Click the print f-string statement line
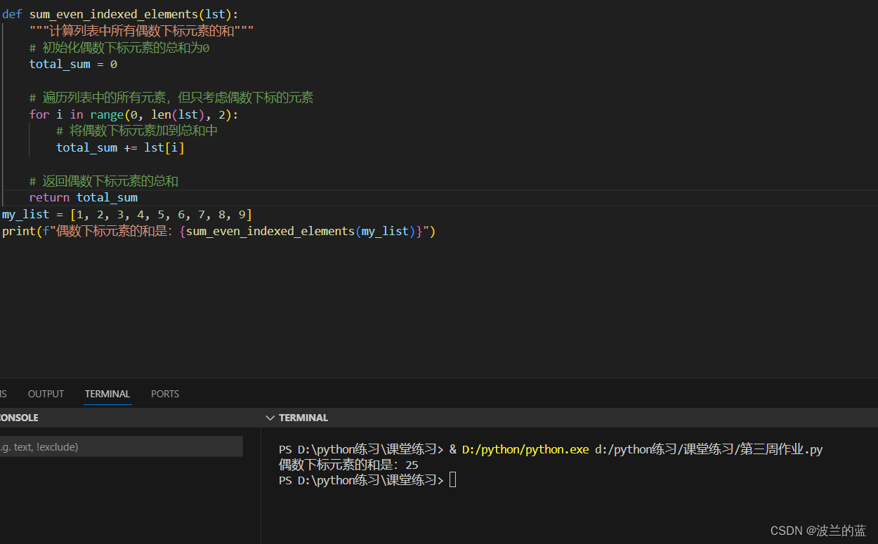878x544 pixels. [x=219, y=231]
